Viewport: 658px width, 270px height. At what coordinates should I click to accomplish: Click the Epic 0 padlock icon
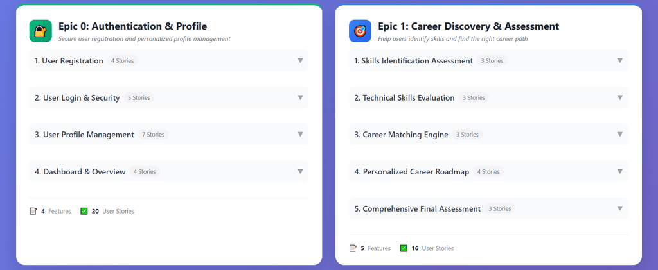[40, 31]
